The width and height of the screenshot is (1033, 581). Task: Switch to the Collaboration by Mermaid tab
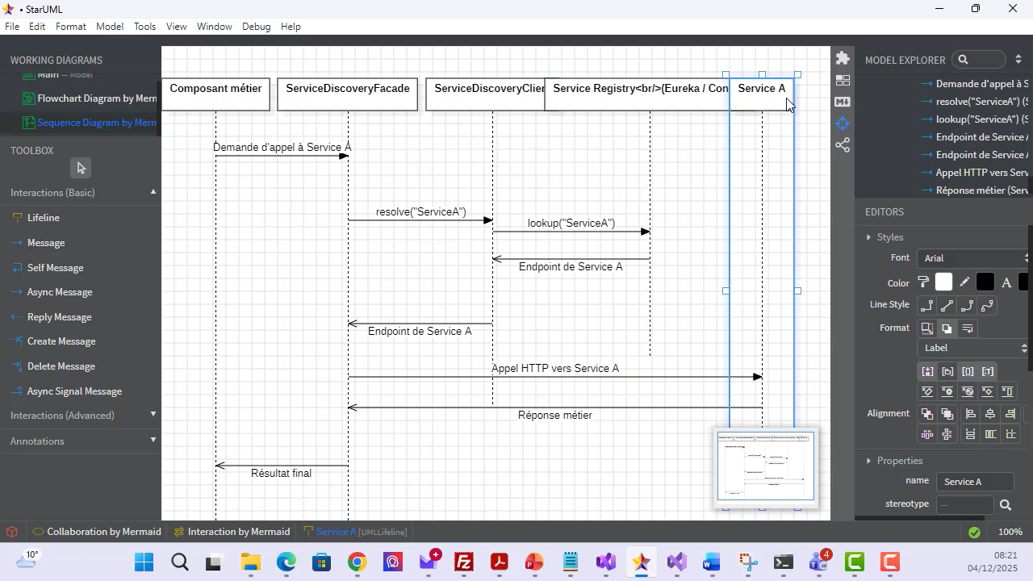click(104, 531)
